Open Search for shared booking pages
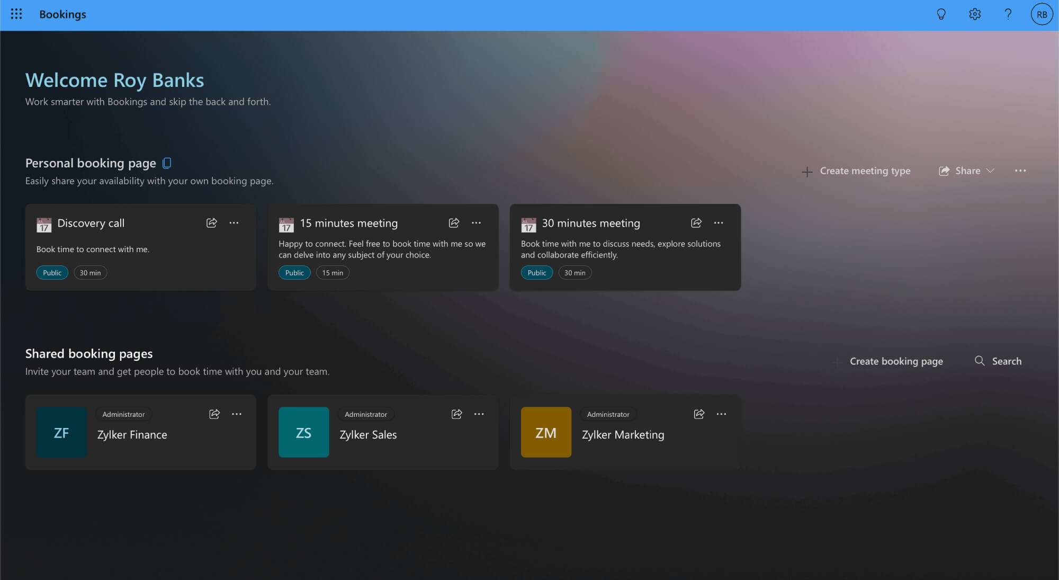Viewport: 1059px width, 580px height. coord(998,361)
